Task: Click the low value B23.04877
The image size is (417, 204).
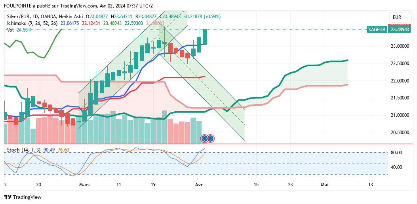Action: [147, 17]
